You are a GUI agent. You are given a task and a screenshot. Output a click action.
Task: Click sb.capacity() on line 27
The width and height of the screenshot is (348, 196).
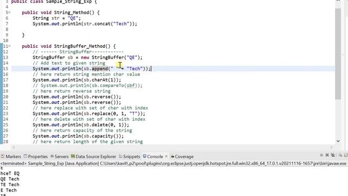(102, 136)
